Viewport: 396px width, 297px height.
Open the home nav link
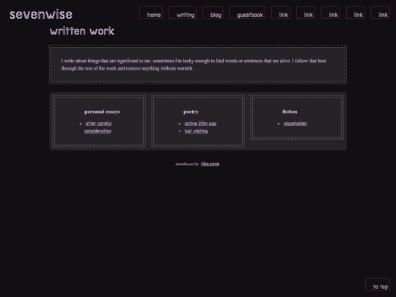coord(151,12)
